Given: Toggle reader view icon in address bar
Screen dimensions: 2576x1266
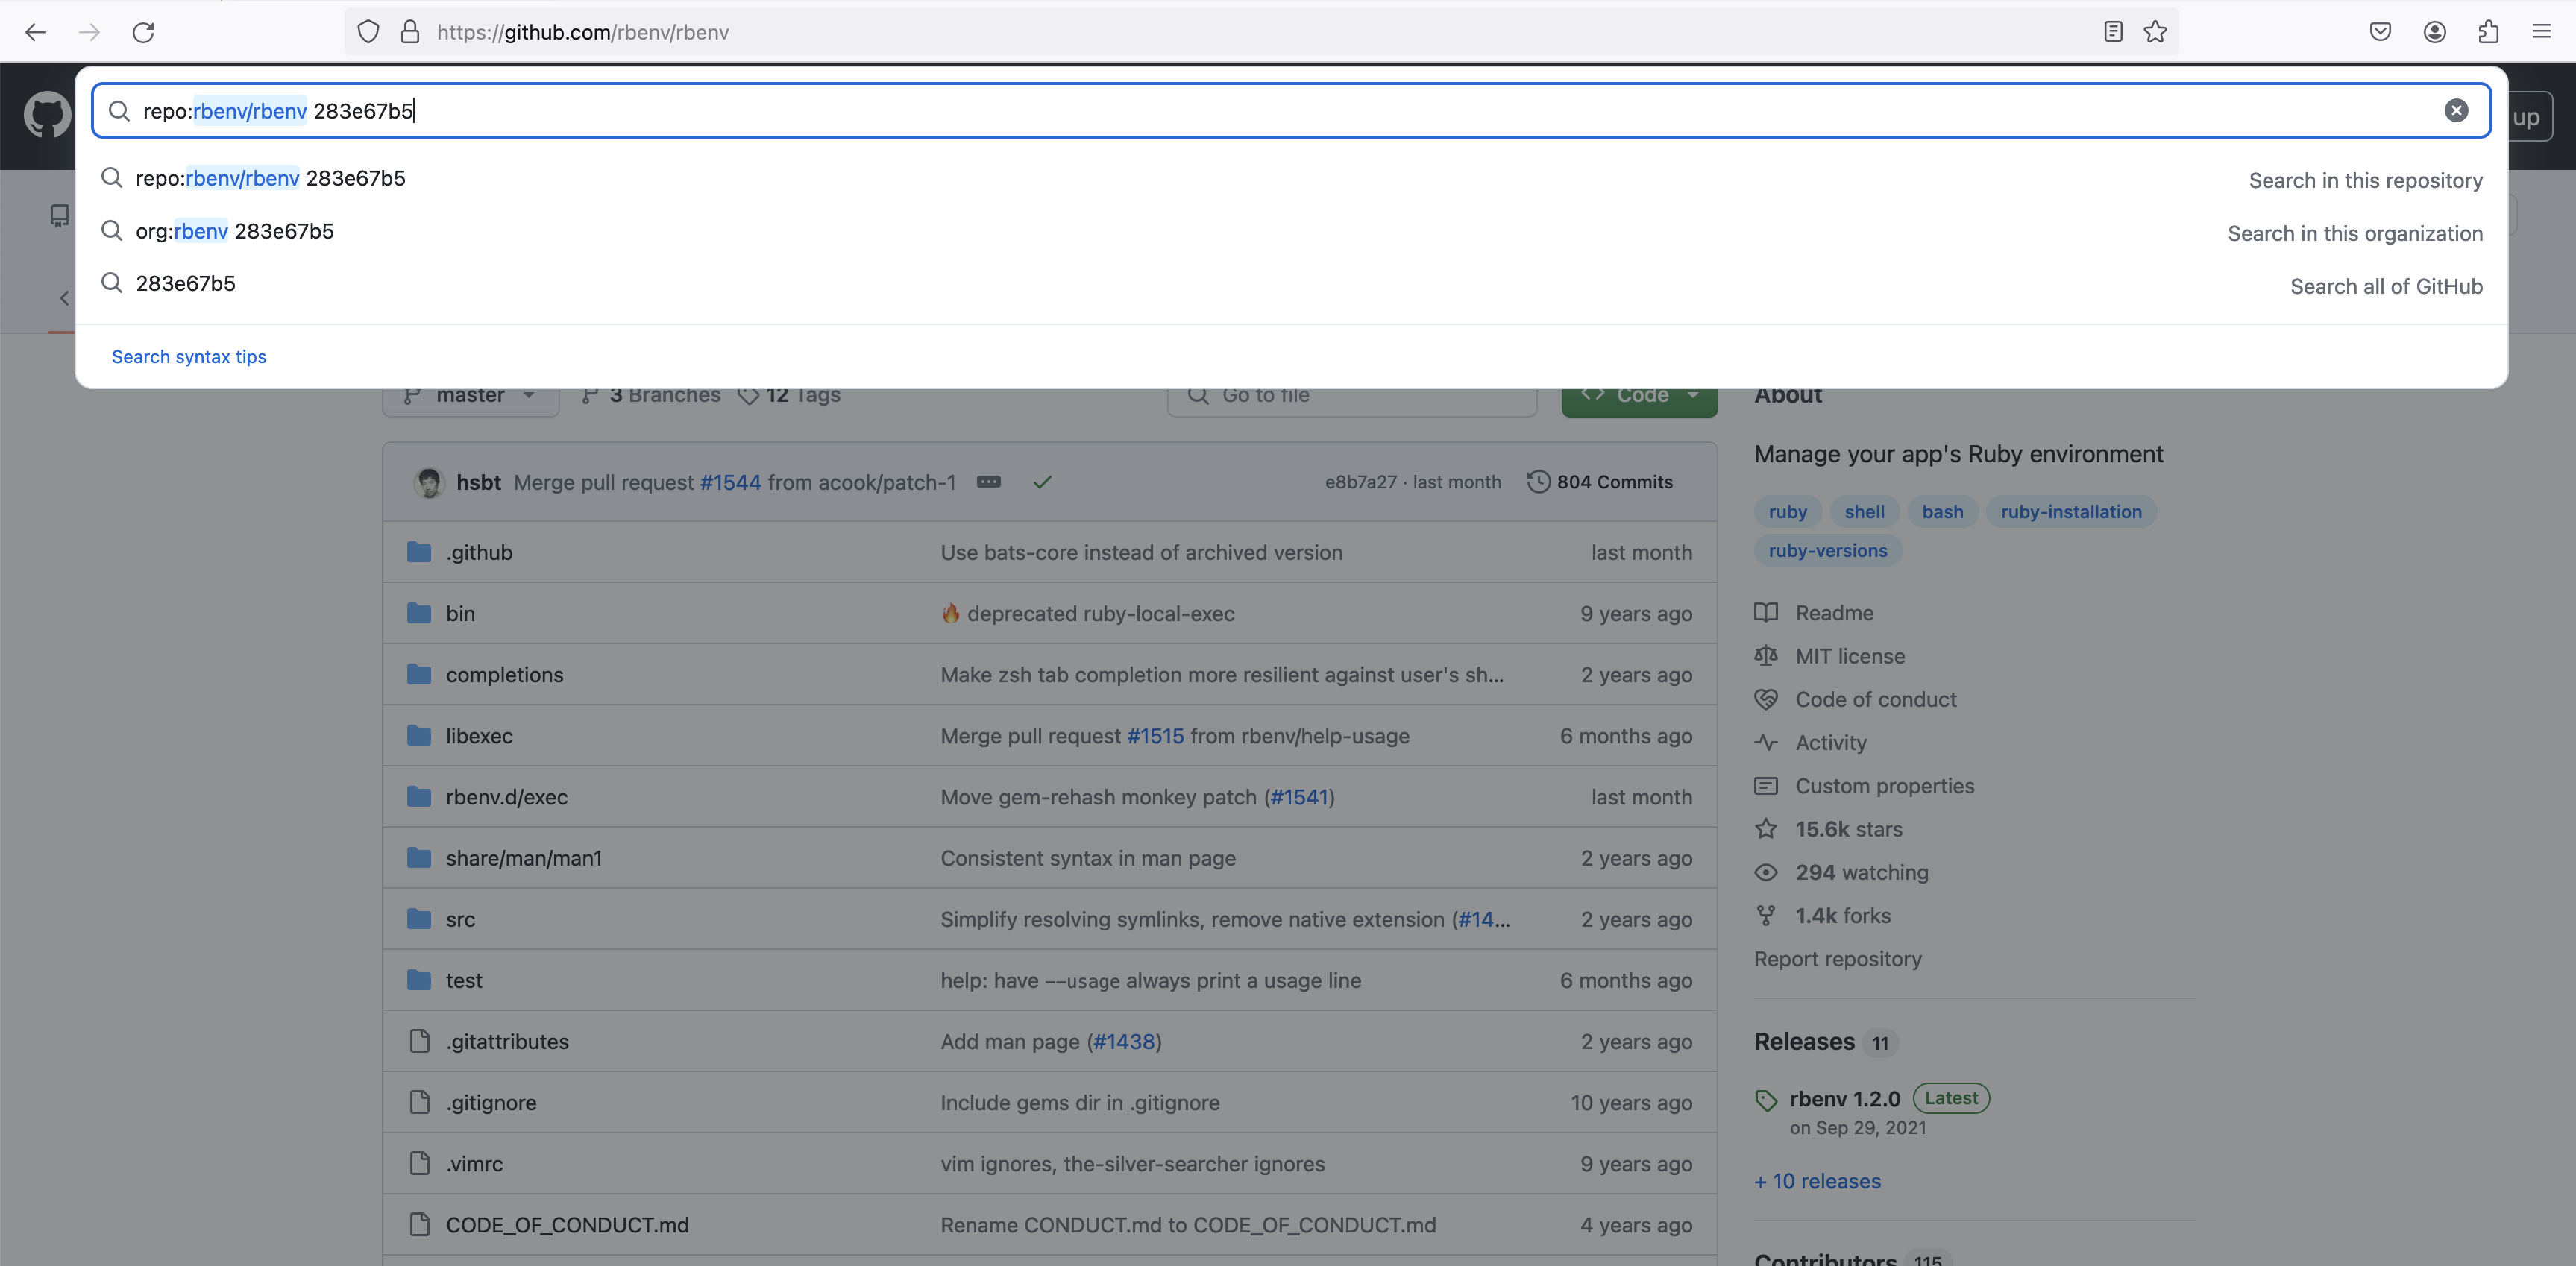Looking at the screenshot, I should tap(2112, 32).
